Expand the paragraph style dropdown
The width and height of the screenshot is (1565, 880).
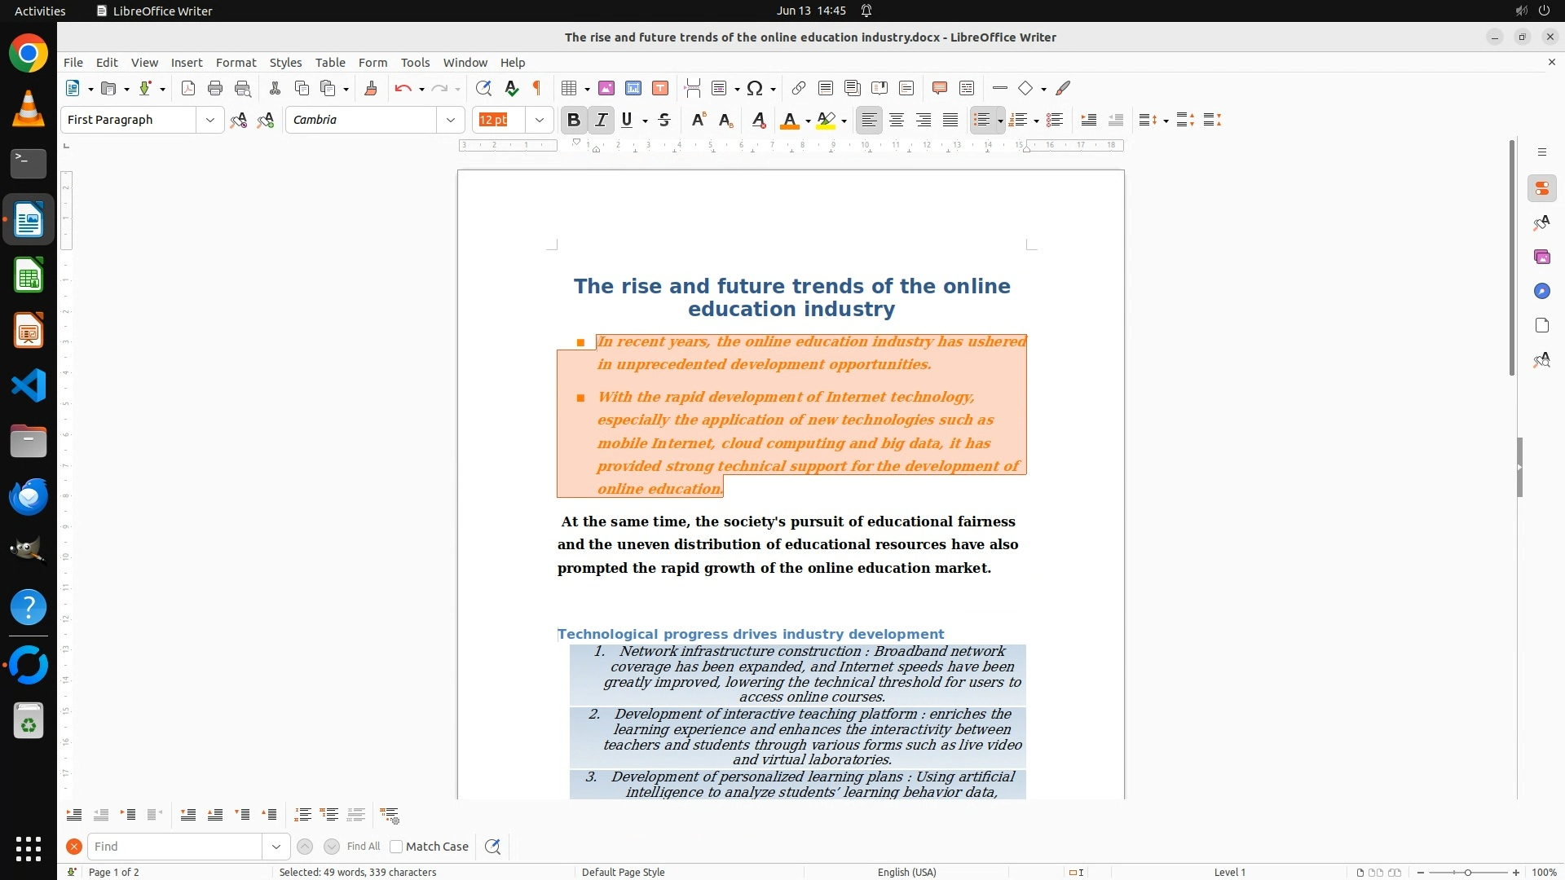tap(210, 121)
